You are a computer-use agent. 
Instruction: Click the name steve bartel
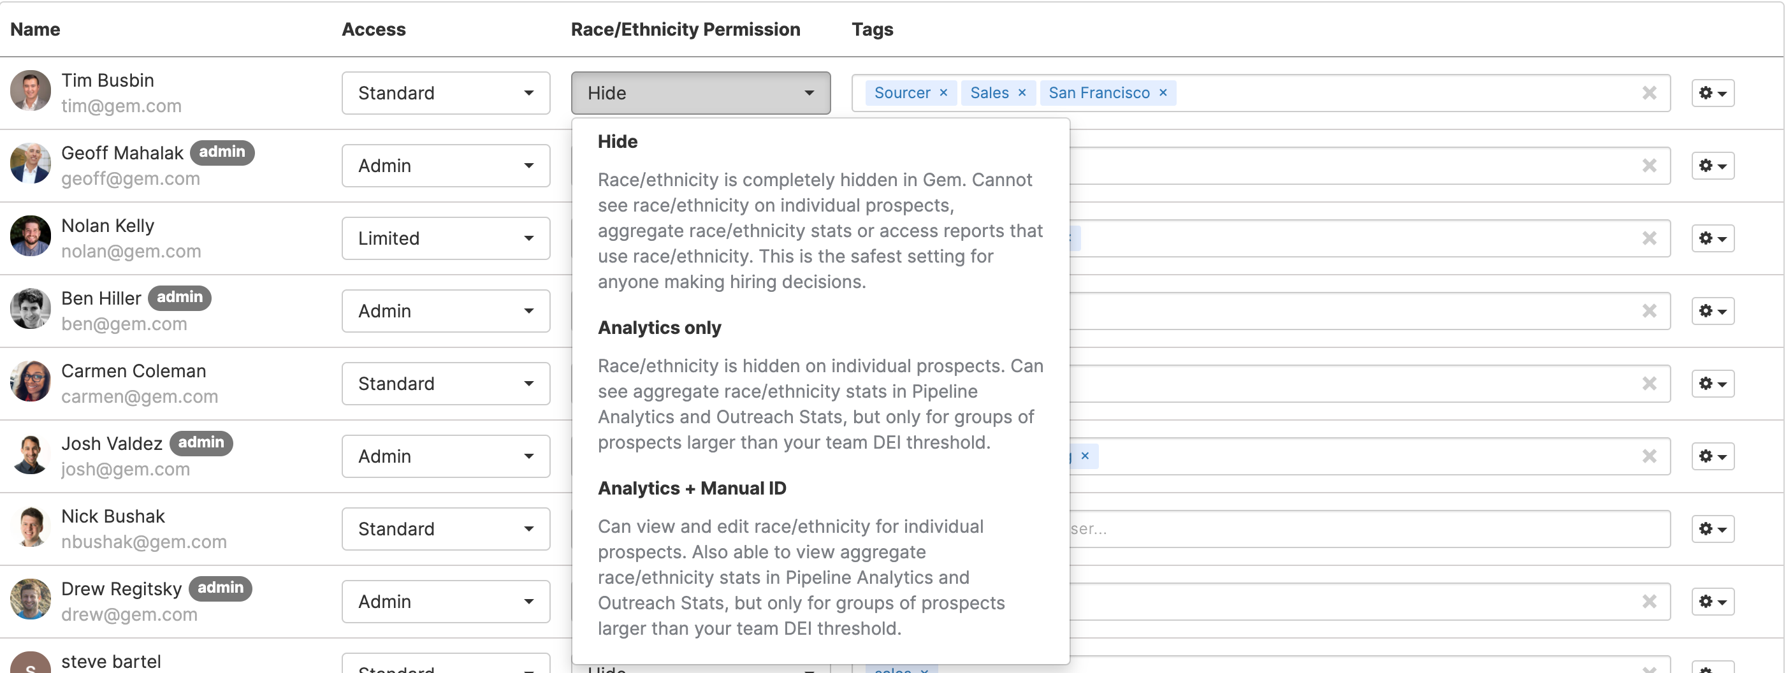point(111,662)
